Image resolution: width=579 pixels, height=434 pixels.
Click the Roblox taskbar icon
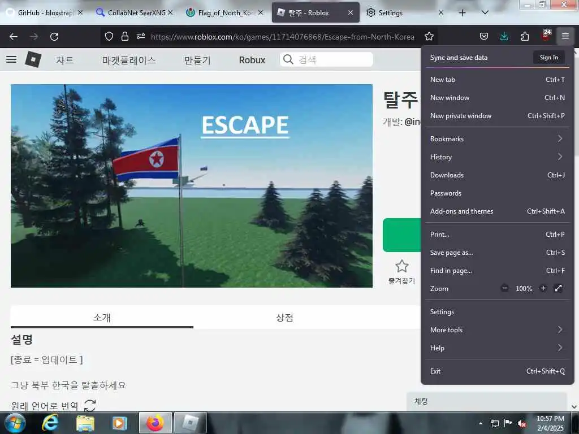pyautogui.click(x=190, y=423)
